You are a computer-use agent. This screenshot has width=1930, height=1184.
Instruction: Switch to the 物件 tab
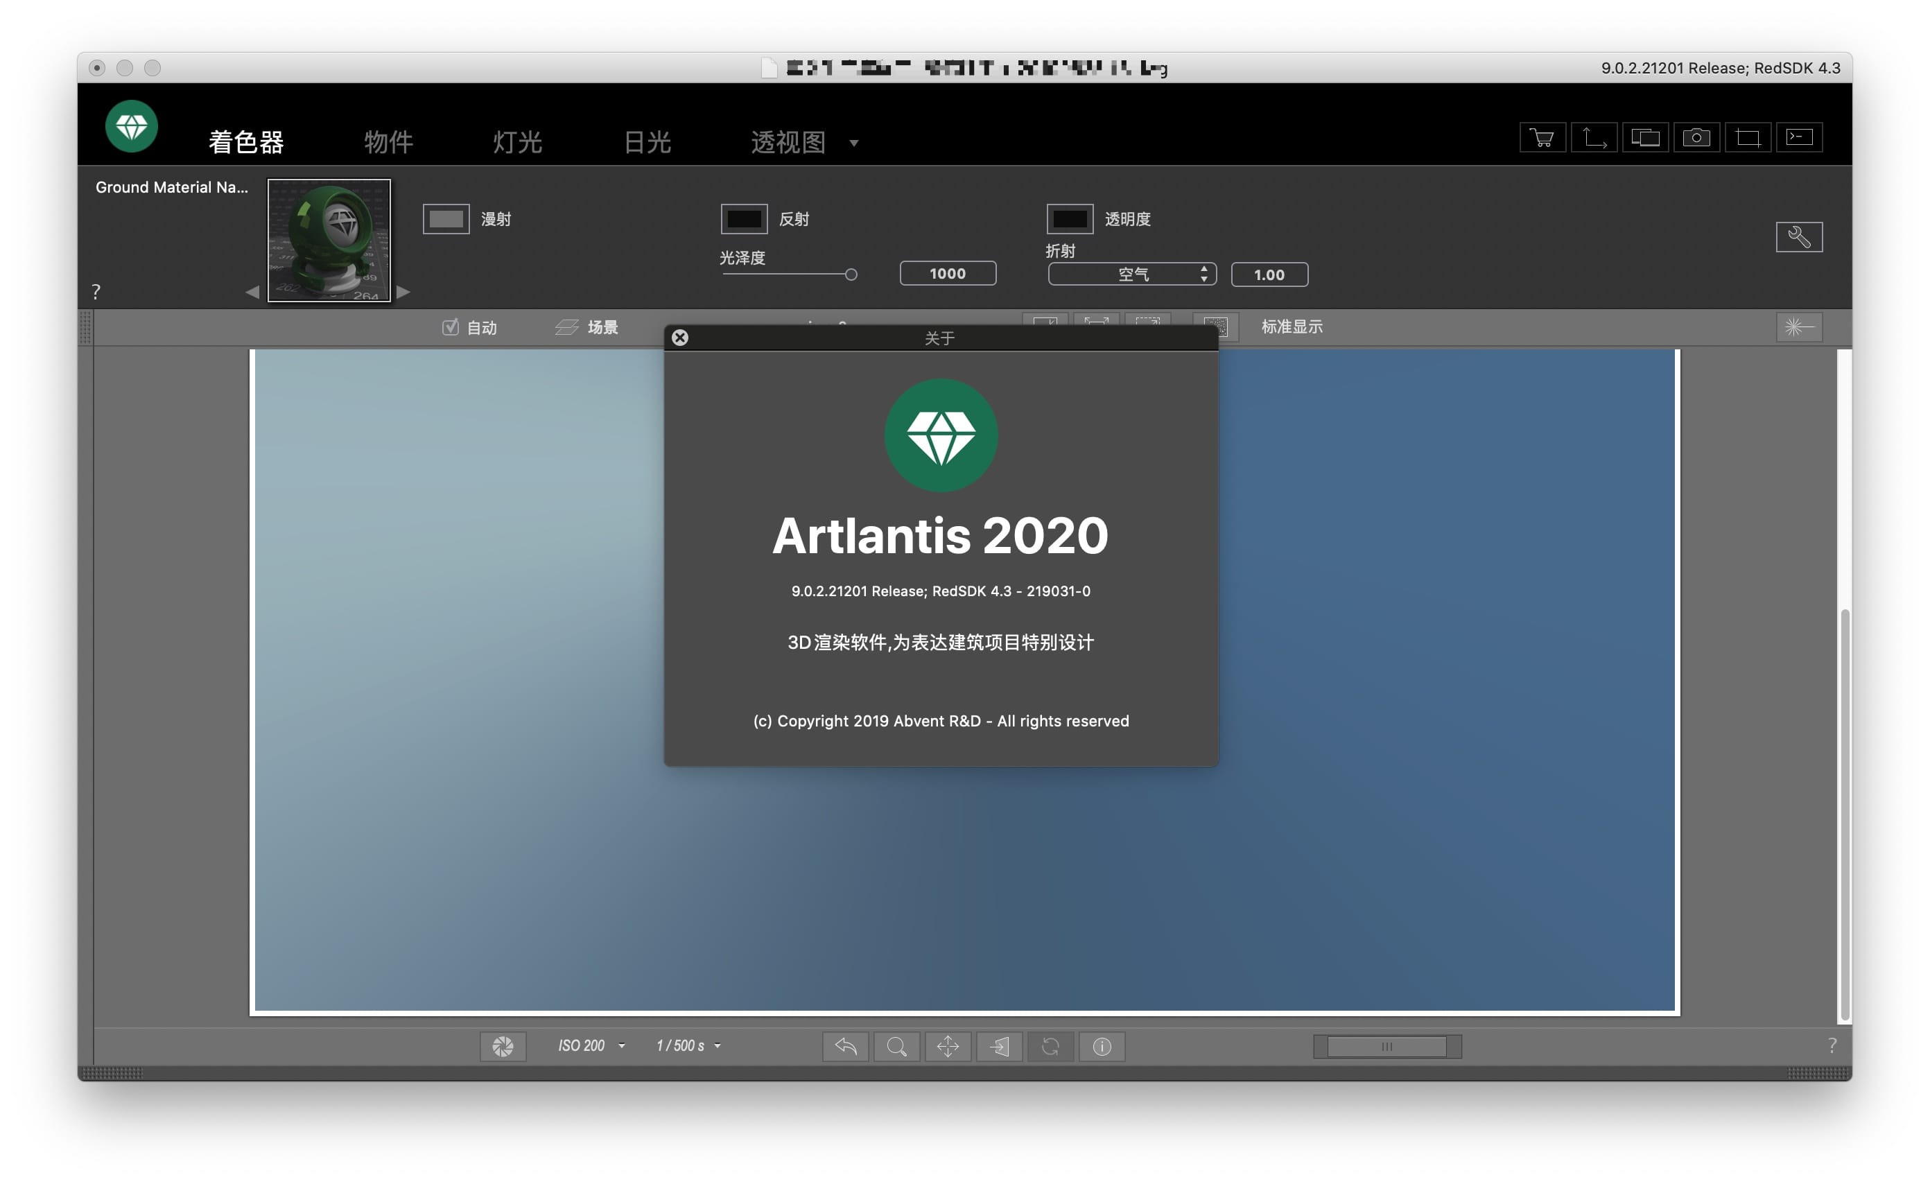pyautogui.click(x=388, y=143)
